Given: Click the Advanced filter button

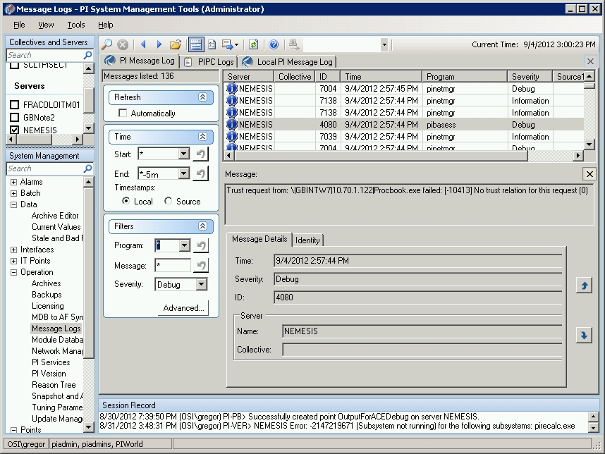Looking at the screenshot, I should 185,308.
